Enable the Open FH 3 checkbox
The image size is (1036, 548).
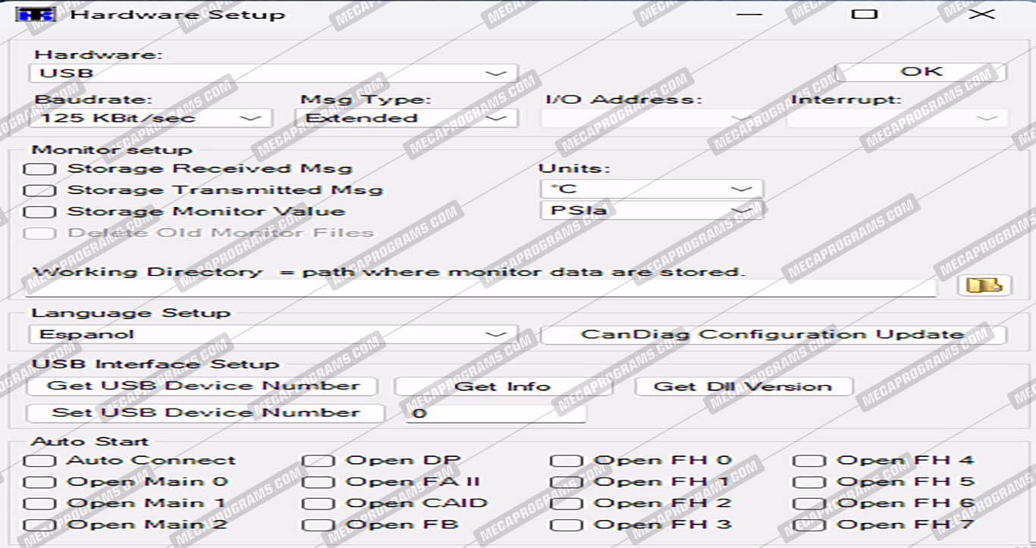point(567,525)
